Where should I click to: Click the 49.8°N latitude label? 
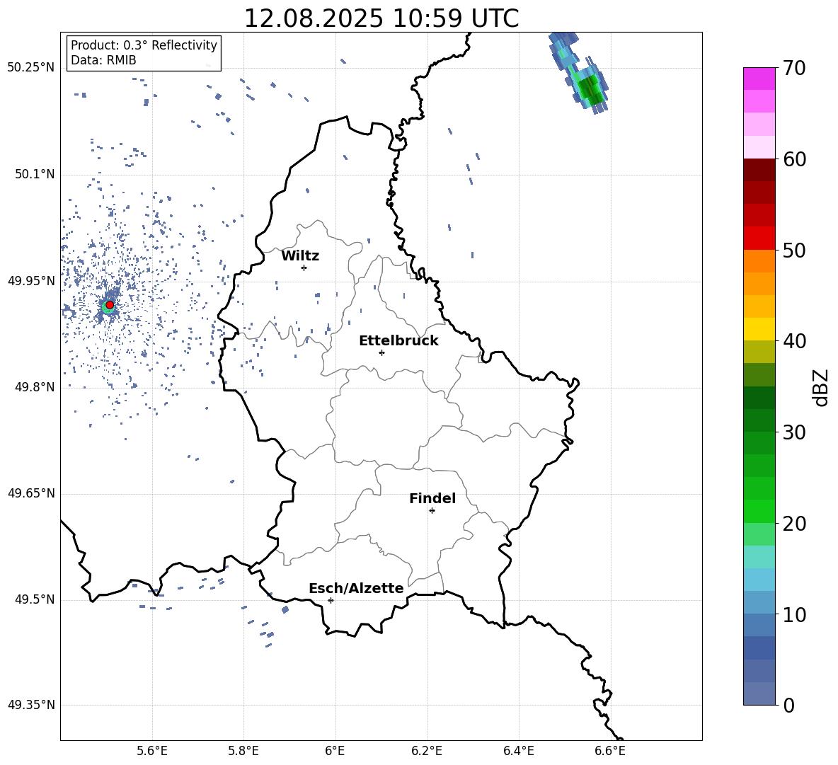[34, 387]
